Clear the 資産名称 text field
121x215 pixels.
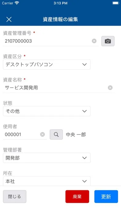[x=110, y=88]
